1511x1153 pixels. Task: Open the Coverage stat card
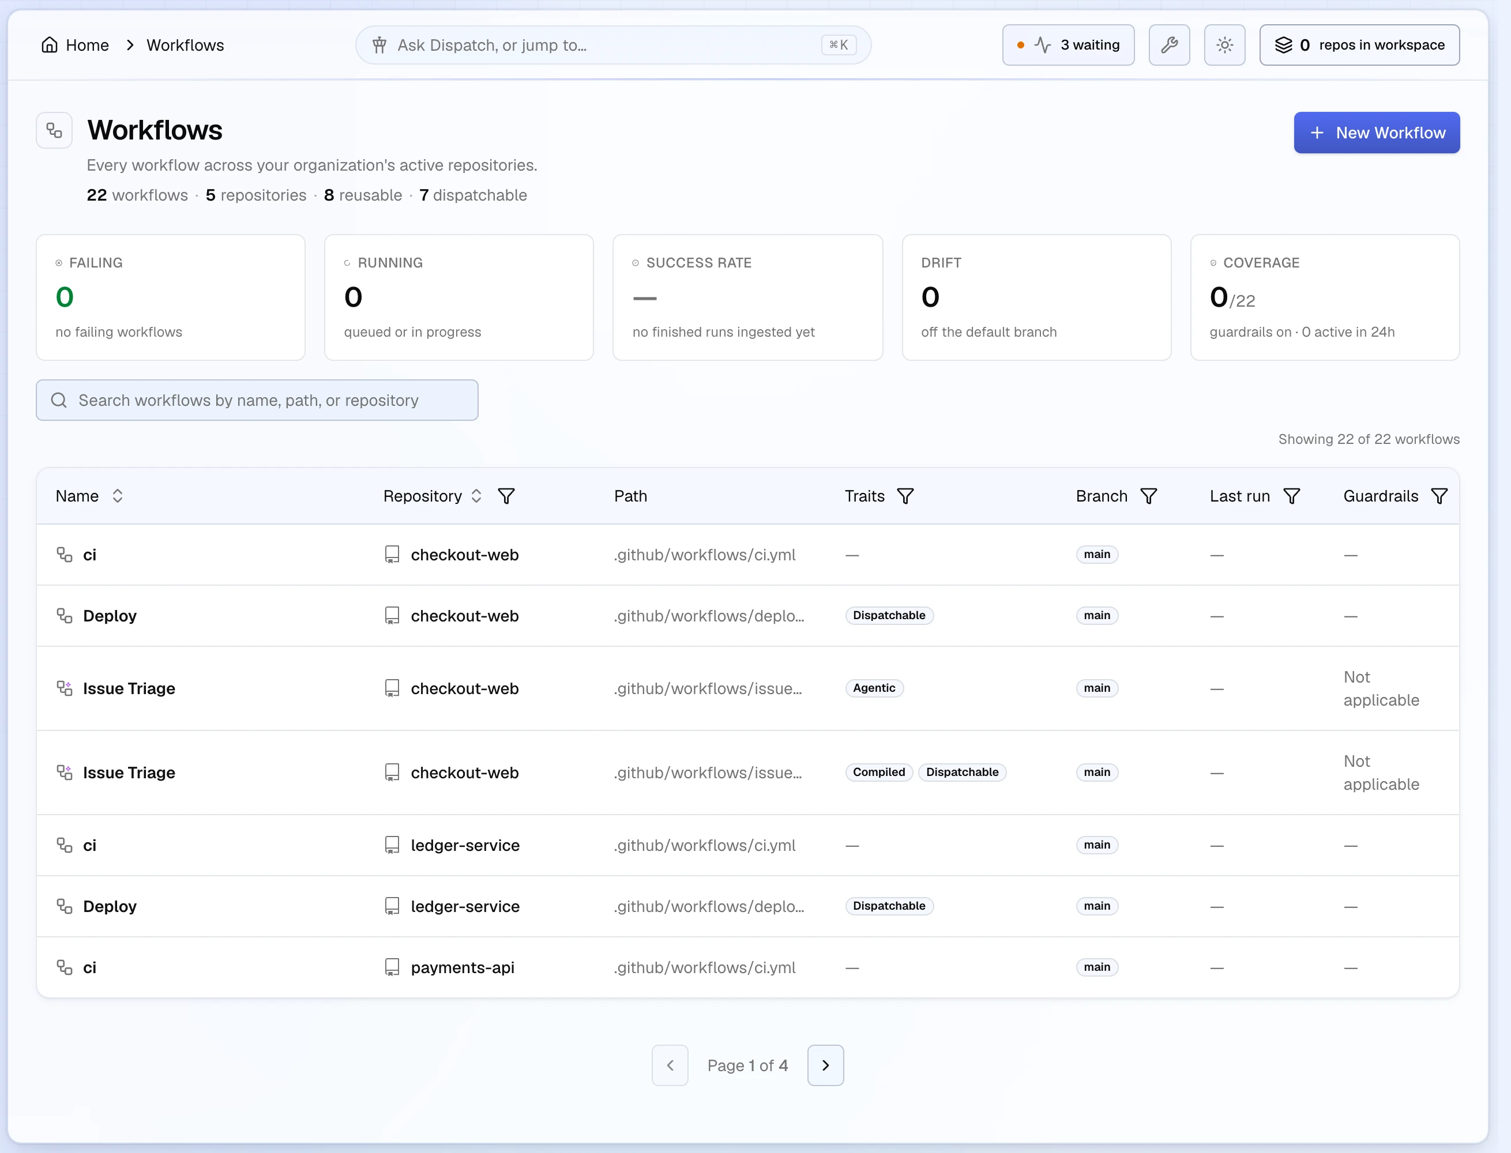click(x=1324, y=297)
